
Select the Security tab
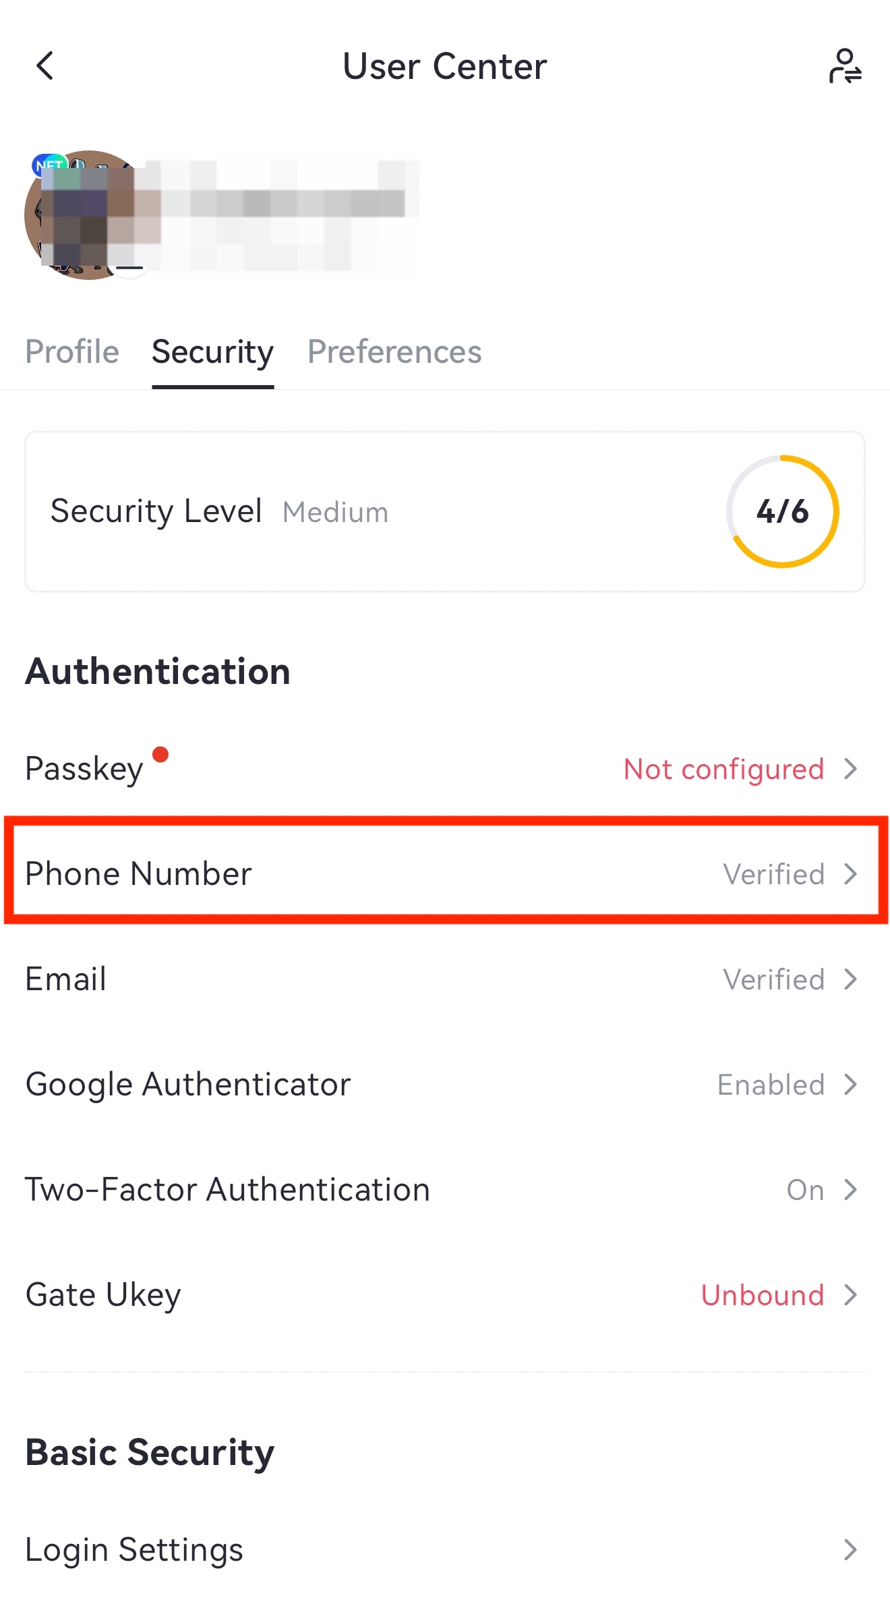tap(212, 351)
